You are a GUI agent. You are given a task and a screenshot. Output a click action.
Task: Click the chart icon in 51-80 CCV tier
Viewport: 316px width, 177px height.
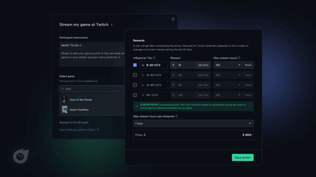pos(143,85)
